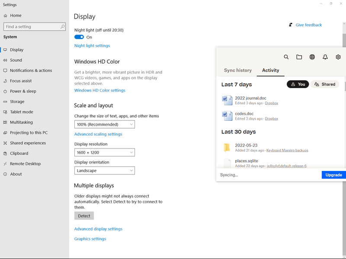This screenshot has height=259, width=346.
Task: Toggle the Night light switch
Action: (x=79, y=37)
